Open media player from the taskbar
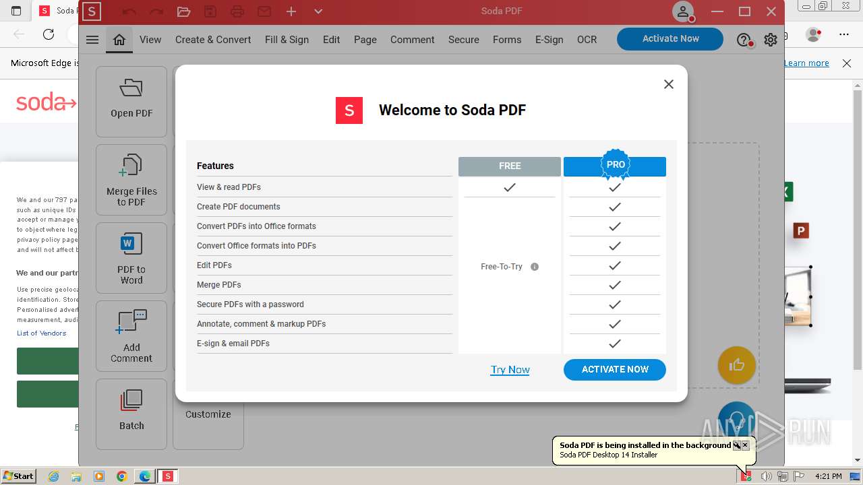This screenshot has width=863, height=485. tap(99, 476)
